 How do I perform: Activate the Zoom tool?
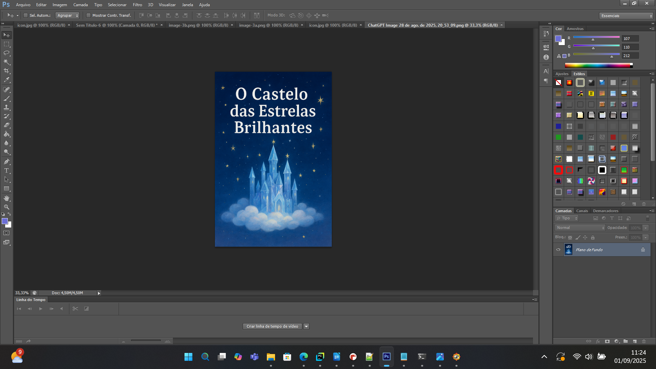6,207
